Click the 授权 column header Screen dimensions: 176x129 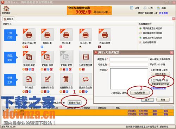point(120,108)
